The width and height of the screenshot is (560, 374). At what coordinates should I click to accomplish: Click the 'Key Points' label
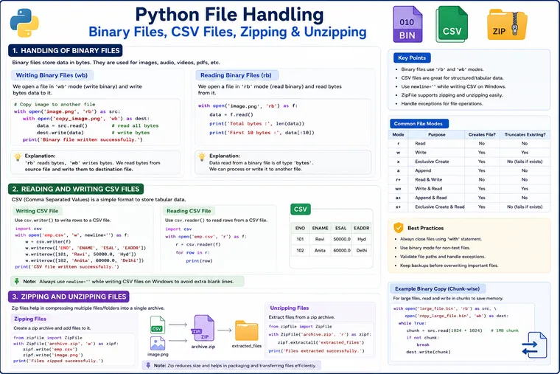click(412, 58)
